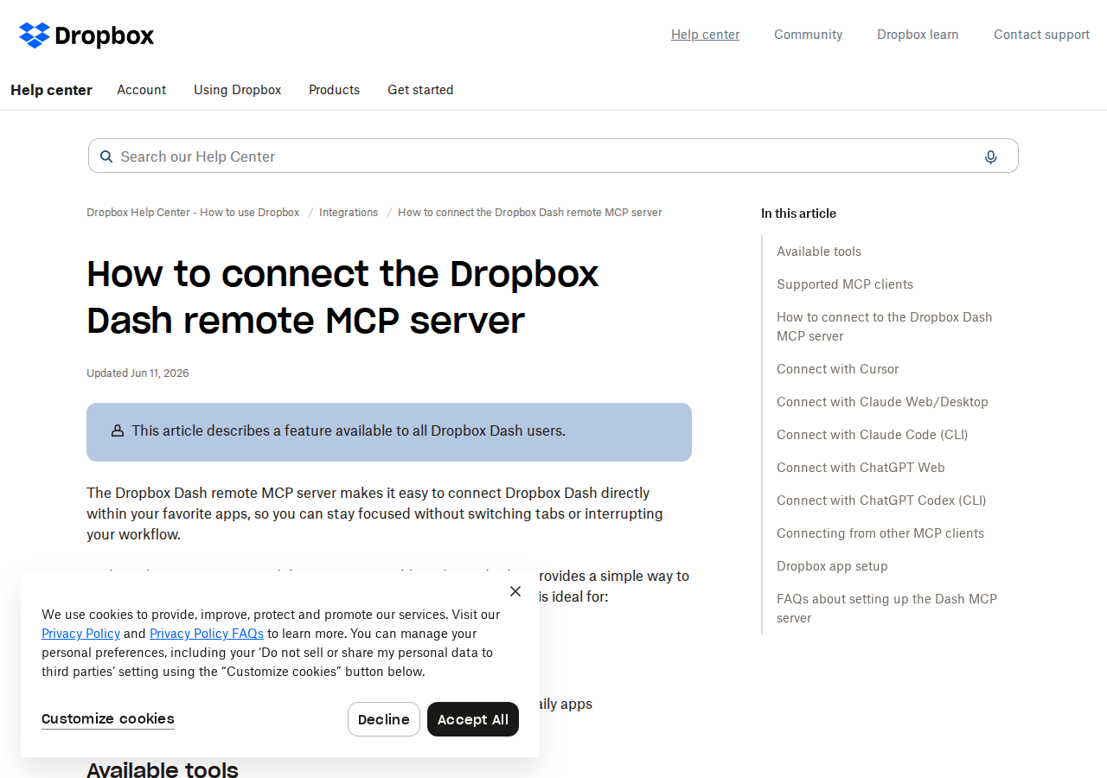Screen dimensions: 1107x778
Task: Click the Dropbox Help Center breadcrumb
Action: pyautogui.click(x=193, y=213)
